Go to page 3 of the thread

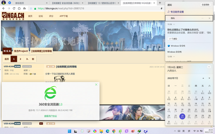point(27,59)
